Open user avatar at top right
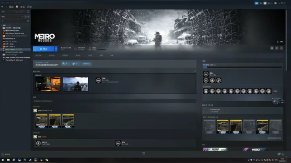The height and width of the screenshot is (163, 291). 265,3
